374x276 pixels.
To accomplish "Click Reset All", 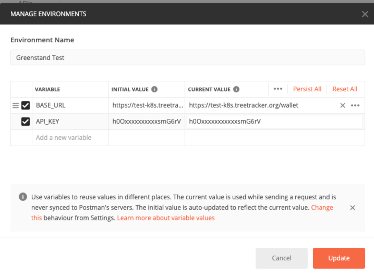I will pos(345,89).
